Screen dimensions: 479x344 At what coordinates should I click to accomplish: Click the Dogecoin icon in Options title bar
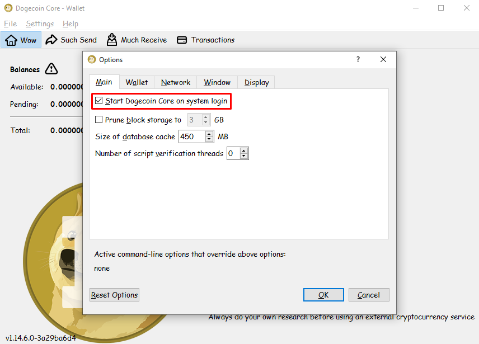[x=92, y=59]
